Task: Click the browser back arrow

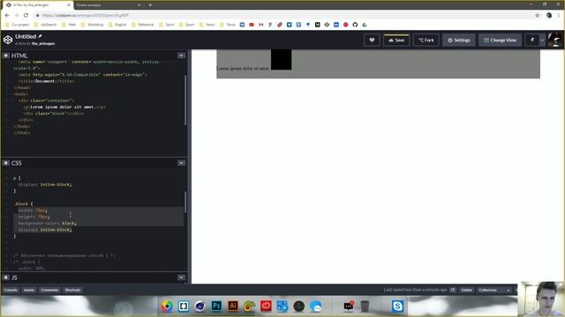Action: (x=7, y=15)
